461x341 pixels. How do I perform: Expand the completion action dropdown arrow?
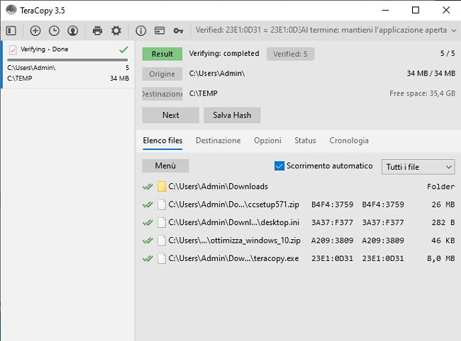pos(453,30)
